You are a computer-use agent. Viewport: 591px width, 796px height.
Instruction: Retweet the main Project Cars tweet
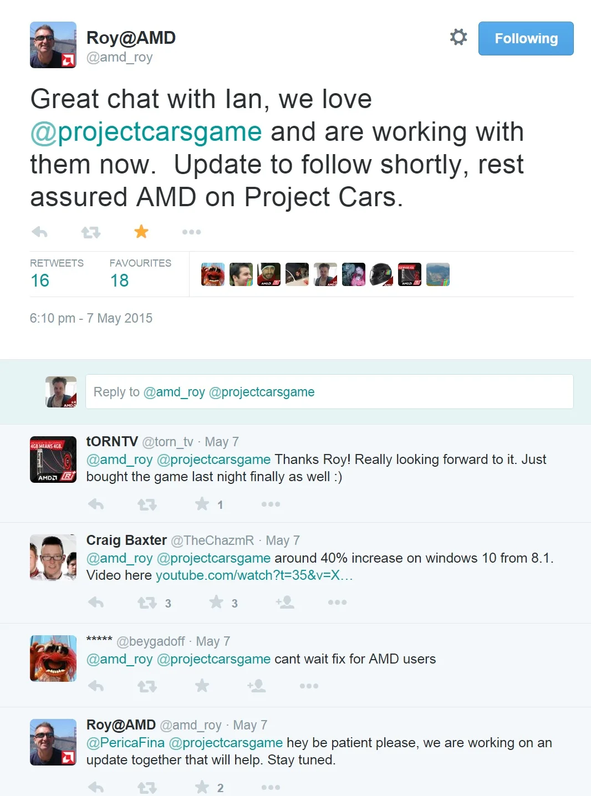91,232
